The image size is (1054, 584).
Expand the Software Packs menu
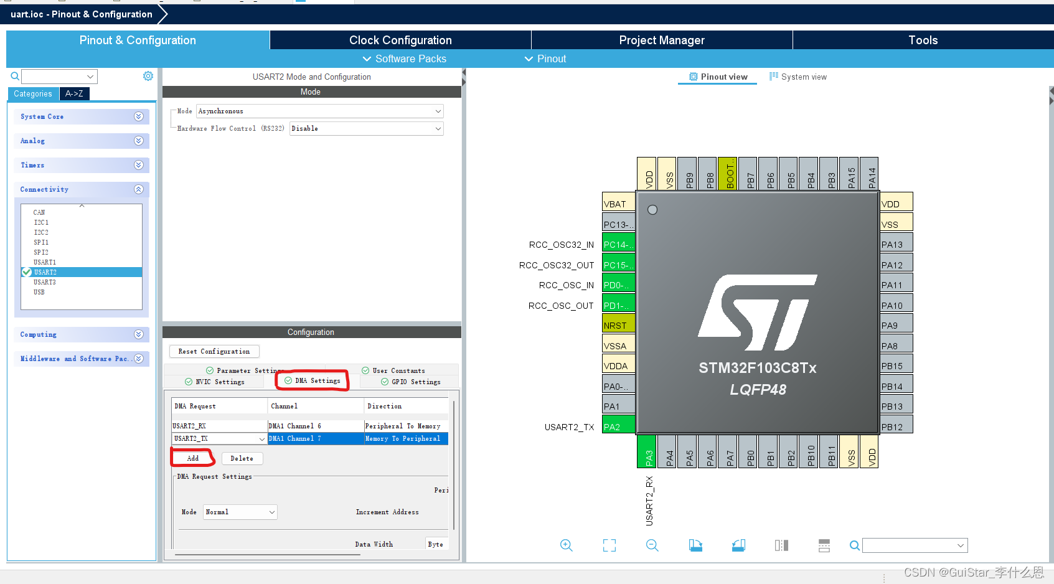[405, 59]
